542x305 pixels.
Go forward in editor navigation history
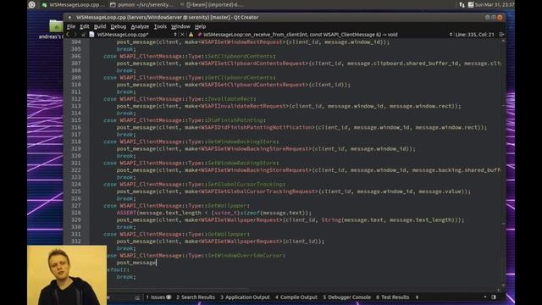pos(75,35)
